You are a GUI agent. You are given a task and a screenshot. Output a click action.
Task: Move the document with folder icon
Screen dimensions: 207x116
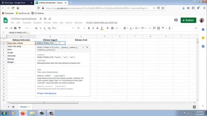45,19
